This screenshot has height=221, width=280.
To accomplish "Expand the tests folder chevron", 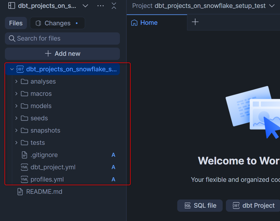I will coord(16,143).
